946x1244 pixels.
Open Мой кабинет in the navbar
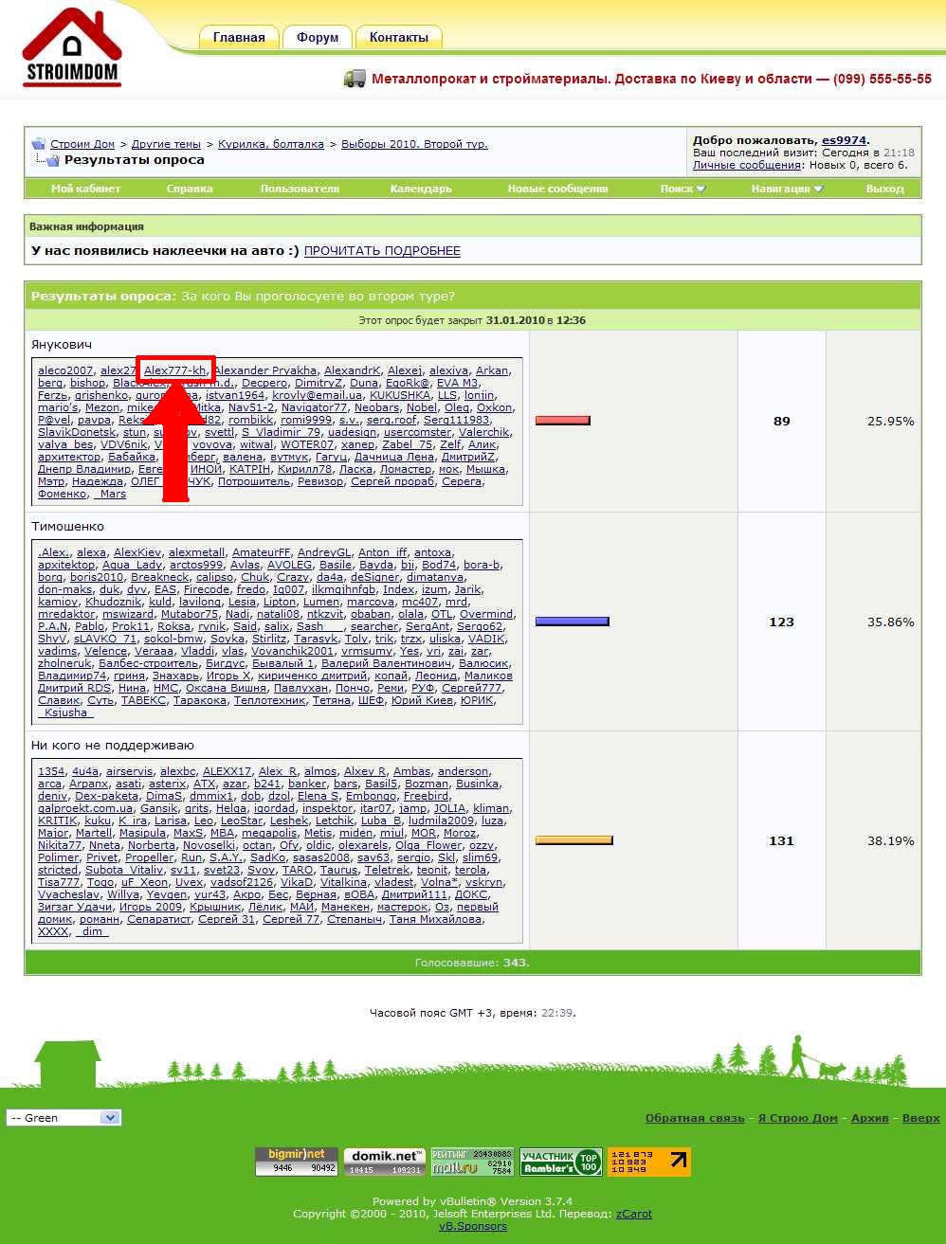point(85,189)
